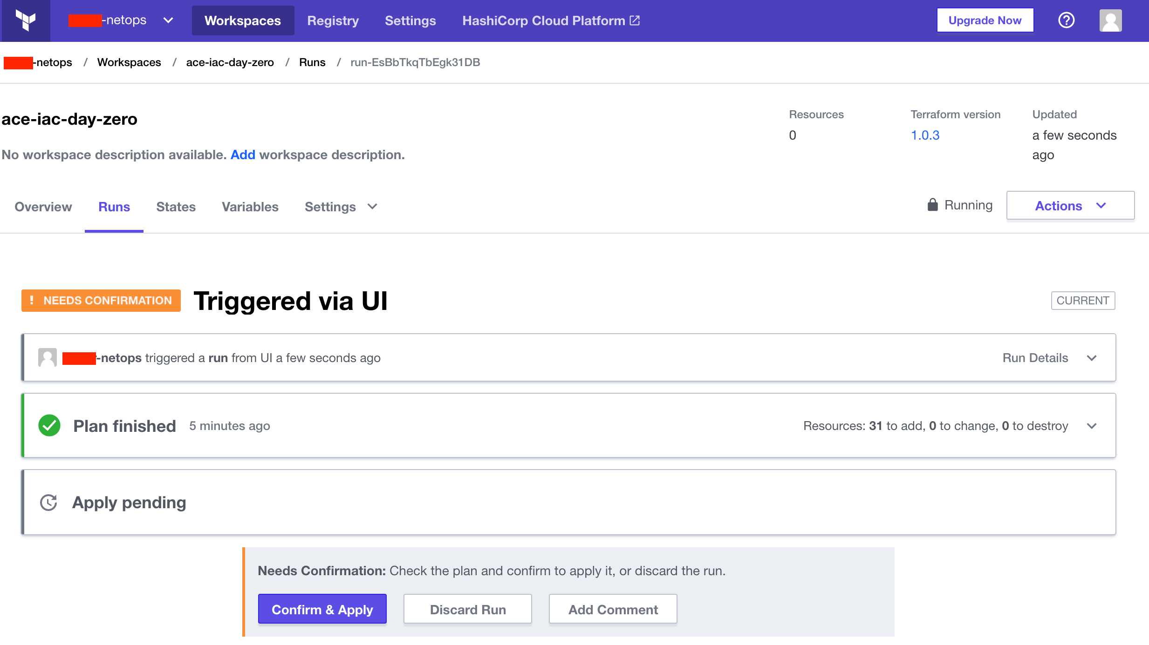Select Workspaces in top navigation
The height and width of the screenshot is (645, 1149).
243,20
